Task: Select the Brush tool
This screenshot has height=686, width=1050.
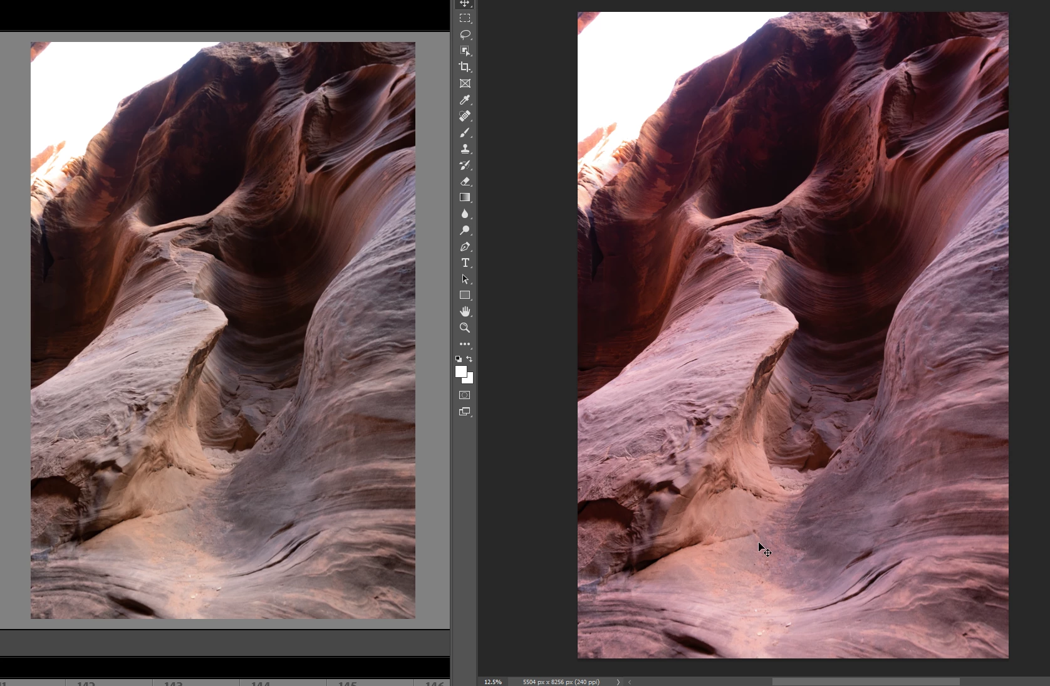Action: [x=465, y=133]
